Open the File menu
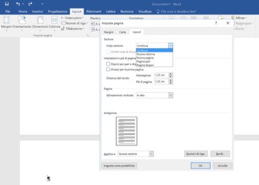 click(x=8, y=12)
